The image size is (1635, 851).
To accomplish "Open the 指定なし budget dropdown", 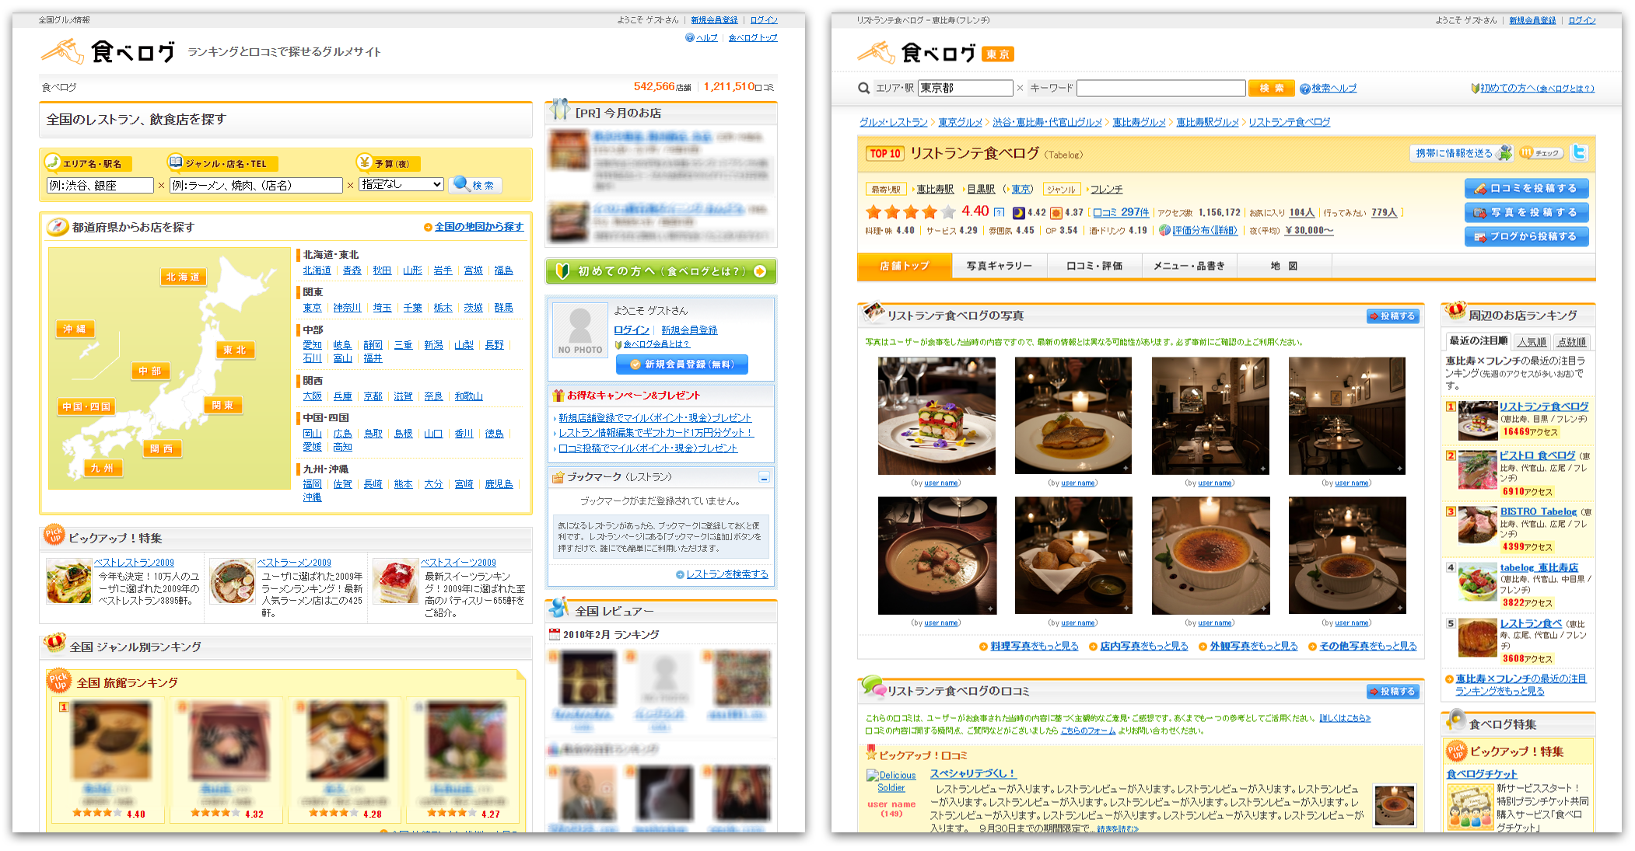I will point(399,185).
